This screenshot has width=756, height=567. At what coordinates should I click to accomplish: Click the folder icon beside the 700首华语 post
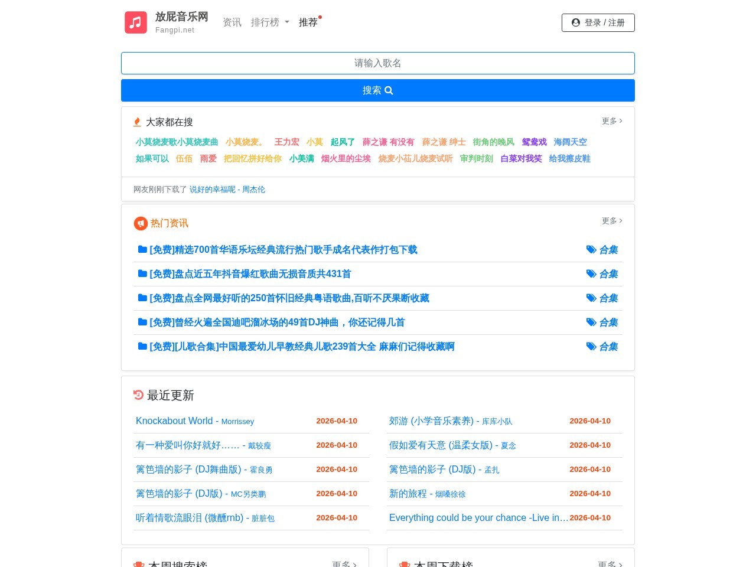pyautogui.click(x=142, y=249)
